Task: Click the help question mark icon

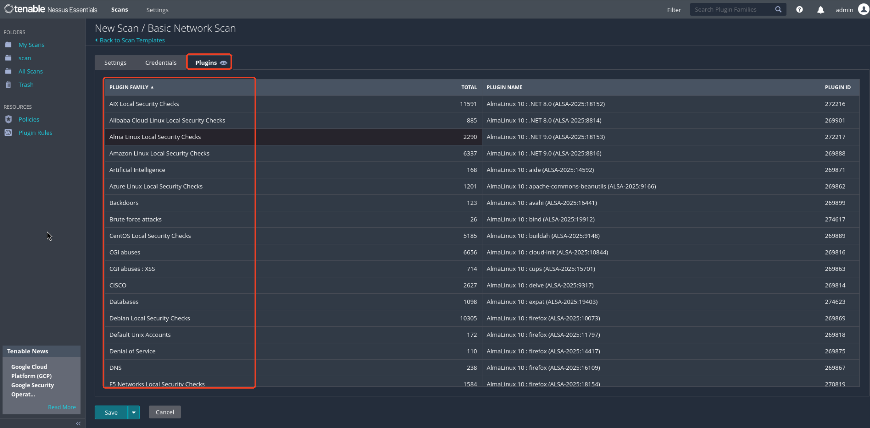Action: click(x=799, y=9)
